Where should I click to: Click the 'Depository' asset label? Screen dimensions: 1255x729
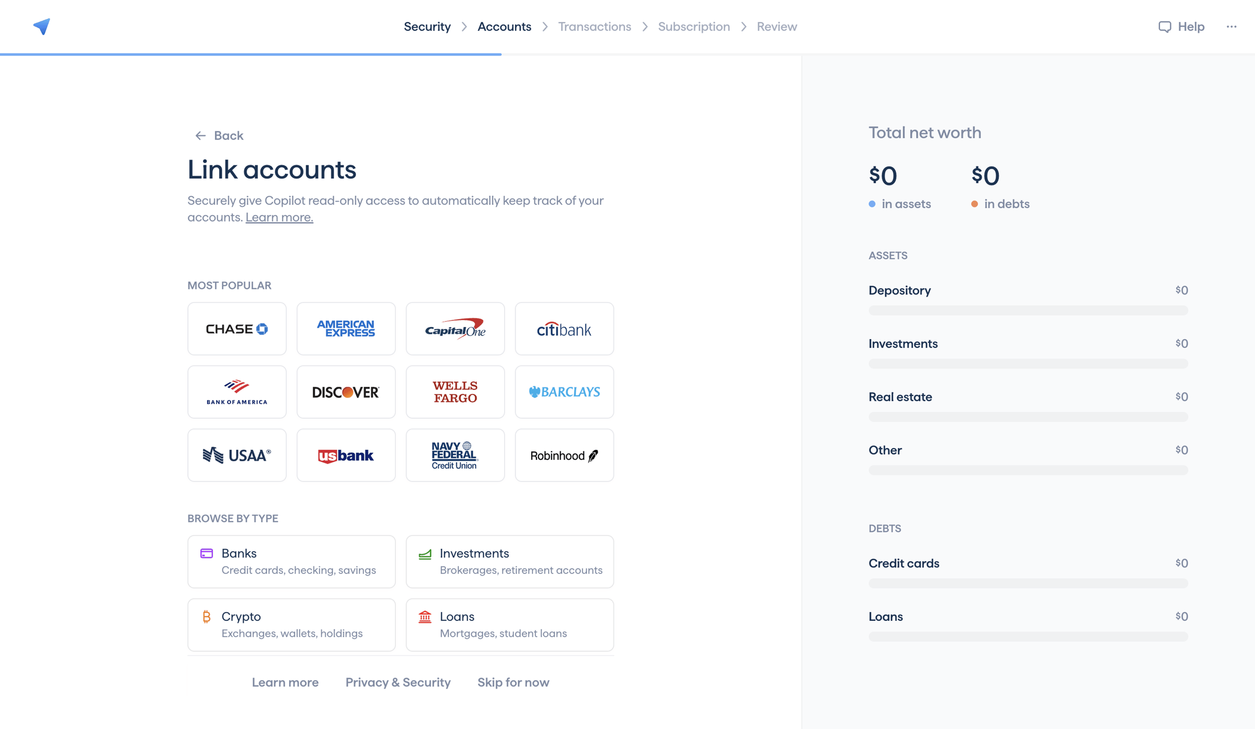[899, 291]
